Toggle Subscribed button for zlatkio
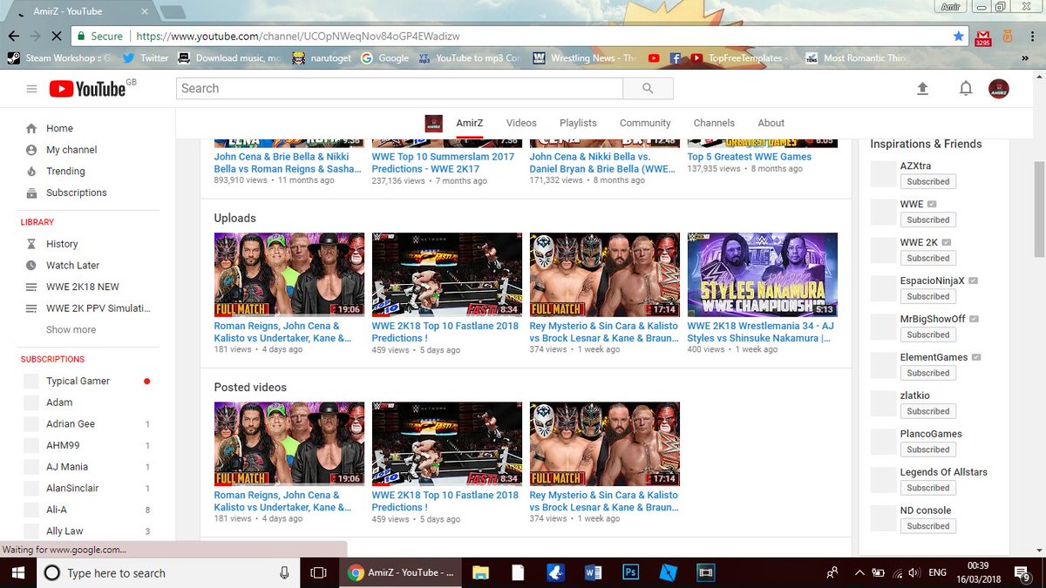This screenshot has height=588, width=1046. coord(927,411)
